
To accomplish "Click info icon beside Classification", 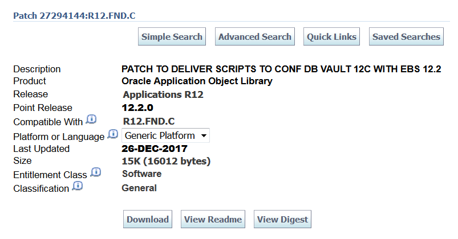I will coord(77,186).
